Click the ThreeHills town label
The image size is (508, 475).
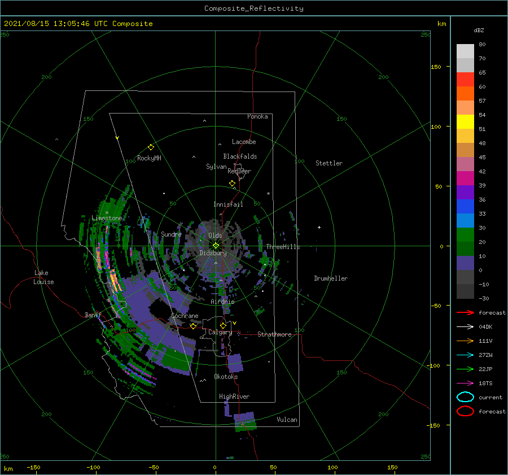pyautogui.click(x=283, y=247)
